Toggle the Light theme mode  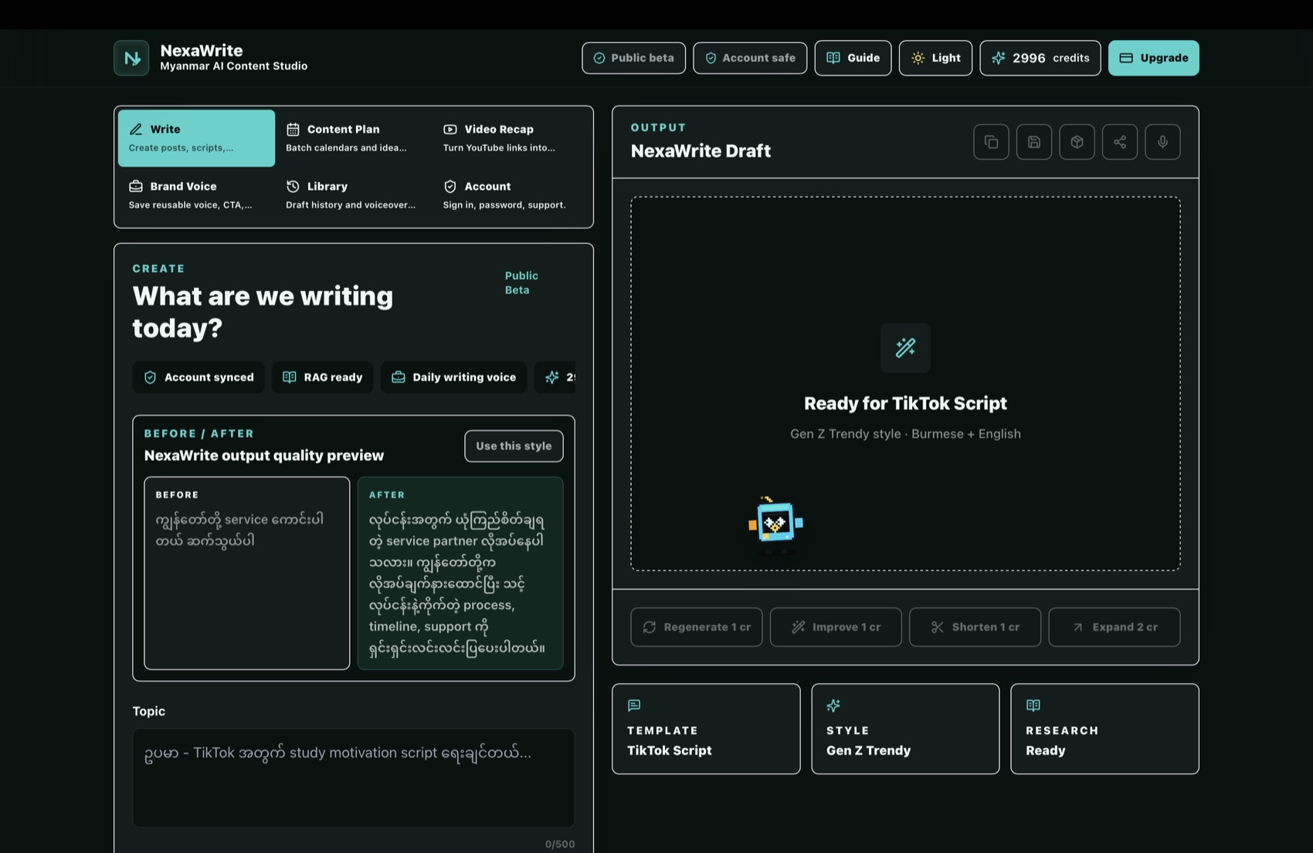[x=935, y=58]
